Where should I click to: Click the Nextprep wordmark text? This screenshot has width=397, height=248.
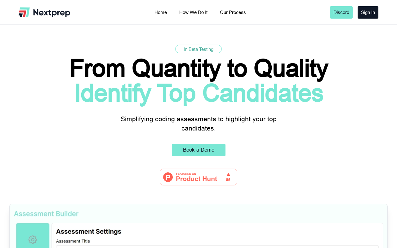click(x=51, y=13)
